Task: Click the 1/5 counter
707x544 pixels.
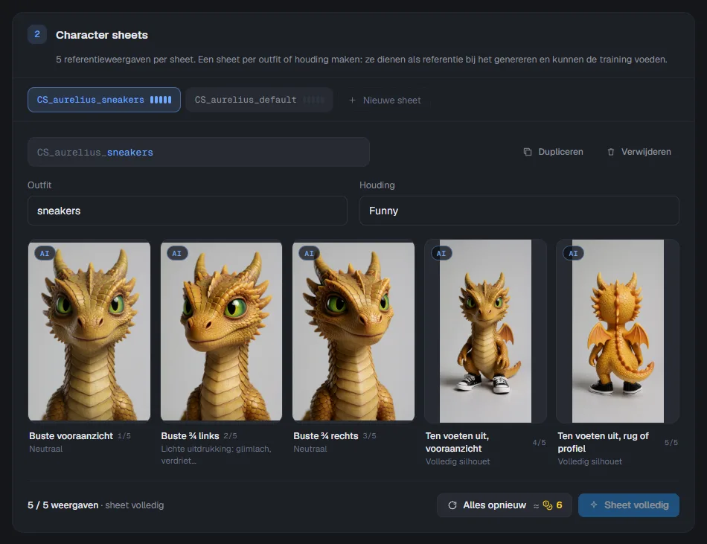Action: [124, 436]
